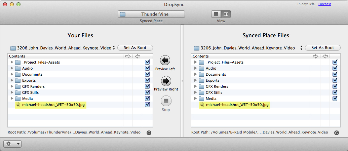Select michael-headshot_WET-50x50.jpg in Synced Place Files
The width and height of the screenshot is (348, 151).
coord(238,105)
